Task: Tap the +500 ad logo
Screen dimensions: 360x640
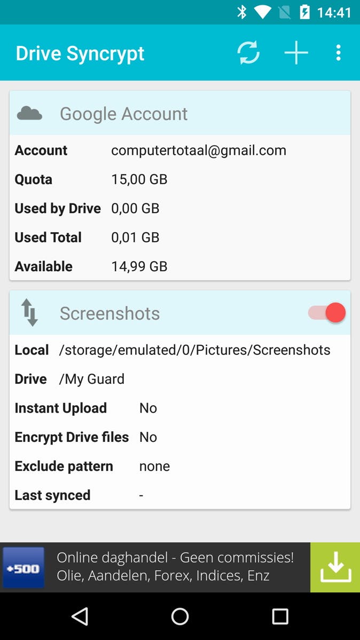Action: pyautogui.click(x=24, y=567)
